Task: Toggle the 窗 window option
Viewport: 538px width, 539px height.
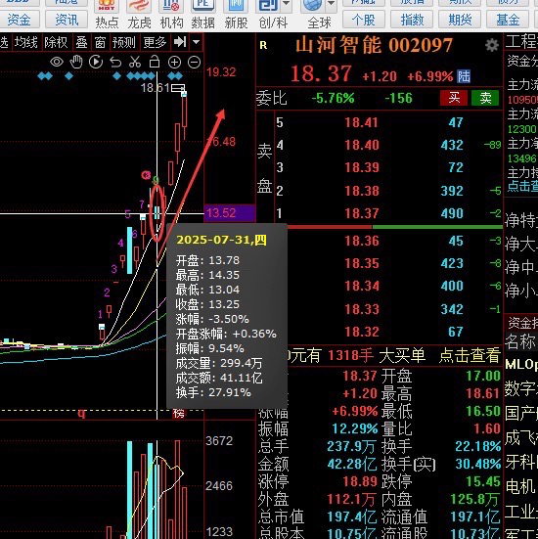Action: point(100,43)
